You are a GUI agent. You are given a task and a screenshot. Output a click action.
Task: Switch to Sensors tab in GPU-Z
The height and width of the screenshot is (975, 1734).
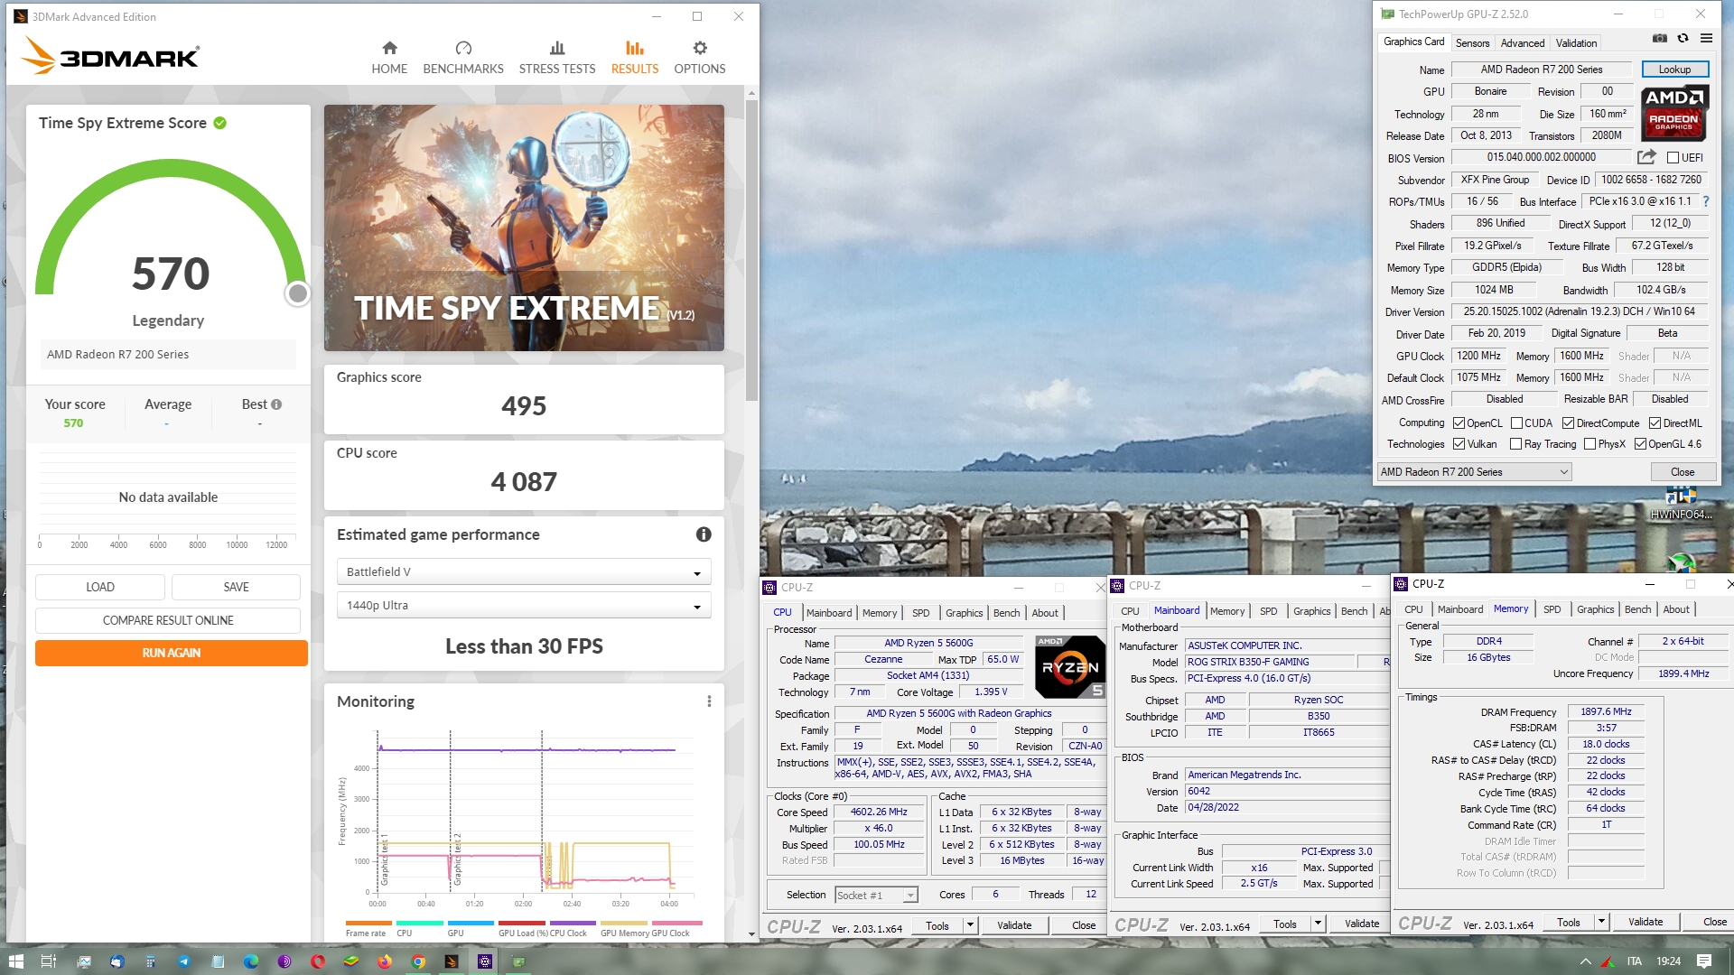point(1472,43)
